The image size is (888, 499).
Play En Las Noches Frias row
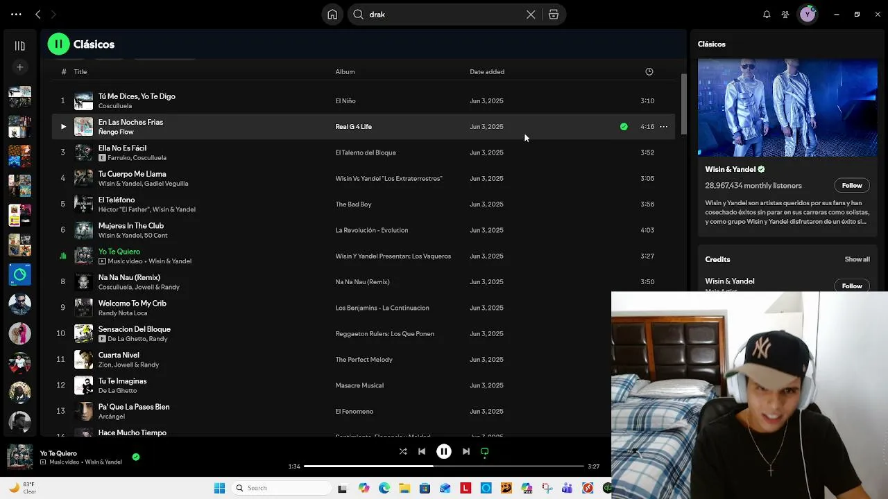pyautogui.click(x=63, y=127)
